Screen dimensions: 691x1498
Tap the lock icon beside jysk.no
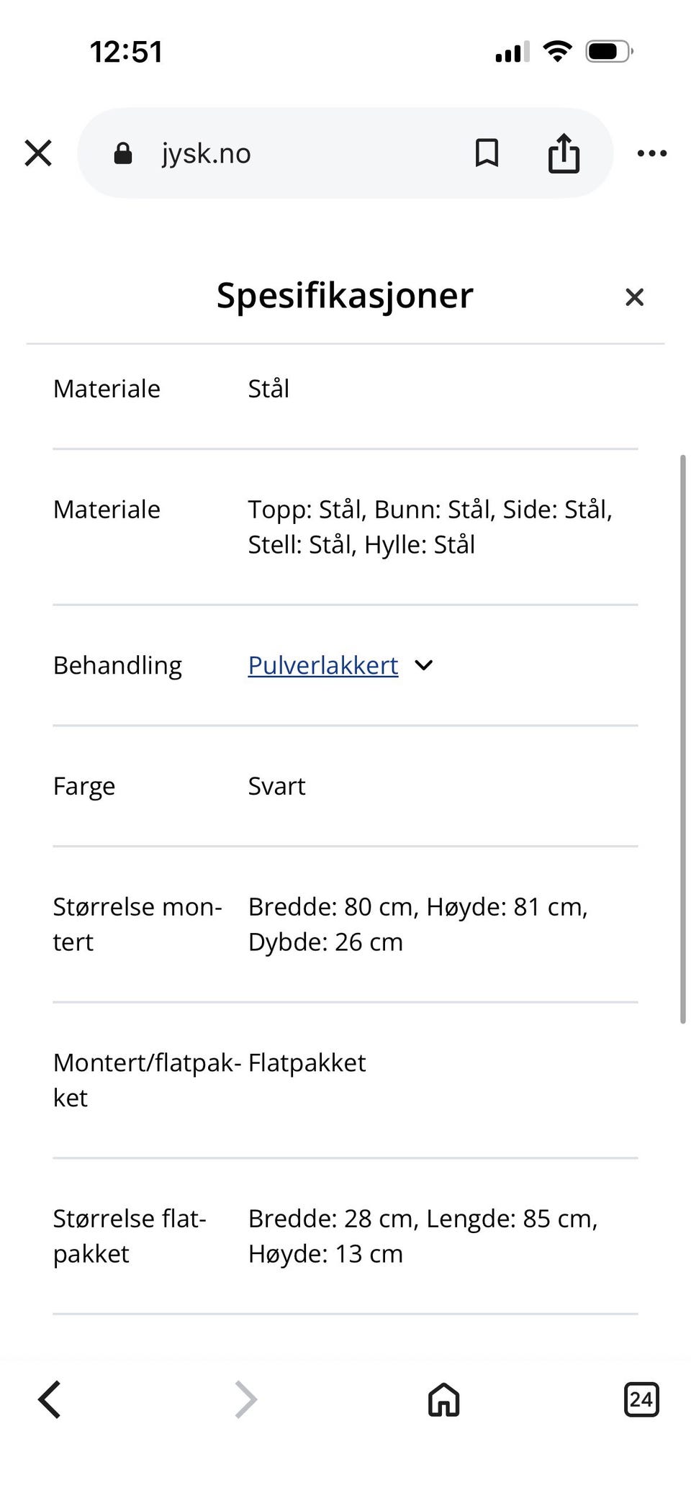click(x=123, y=153)
